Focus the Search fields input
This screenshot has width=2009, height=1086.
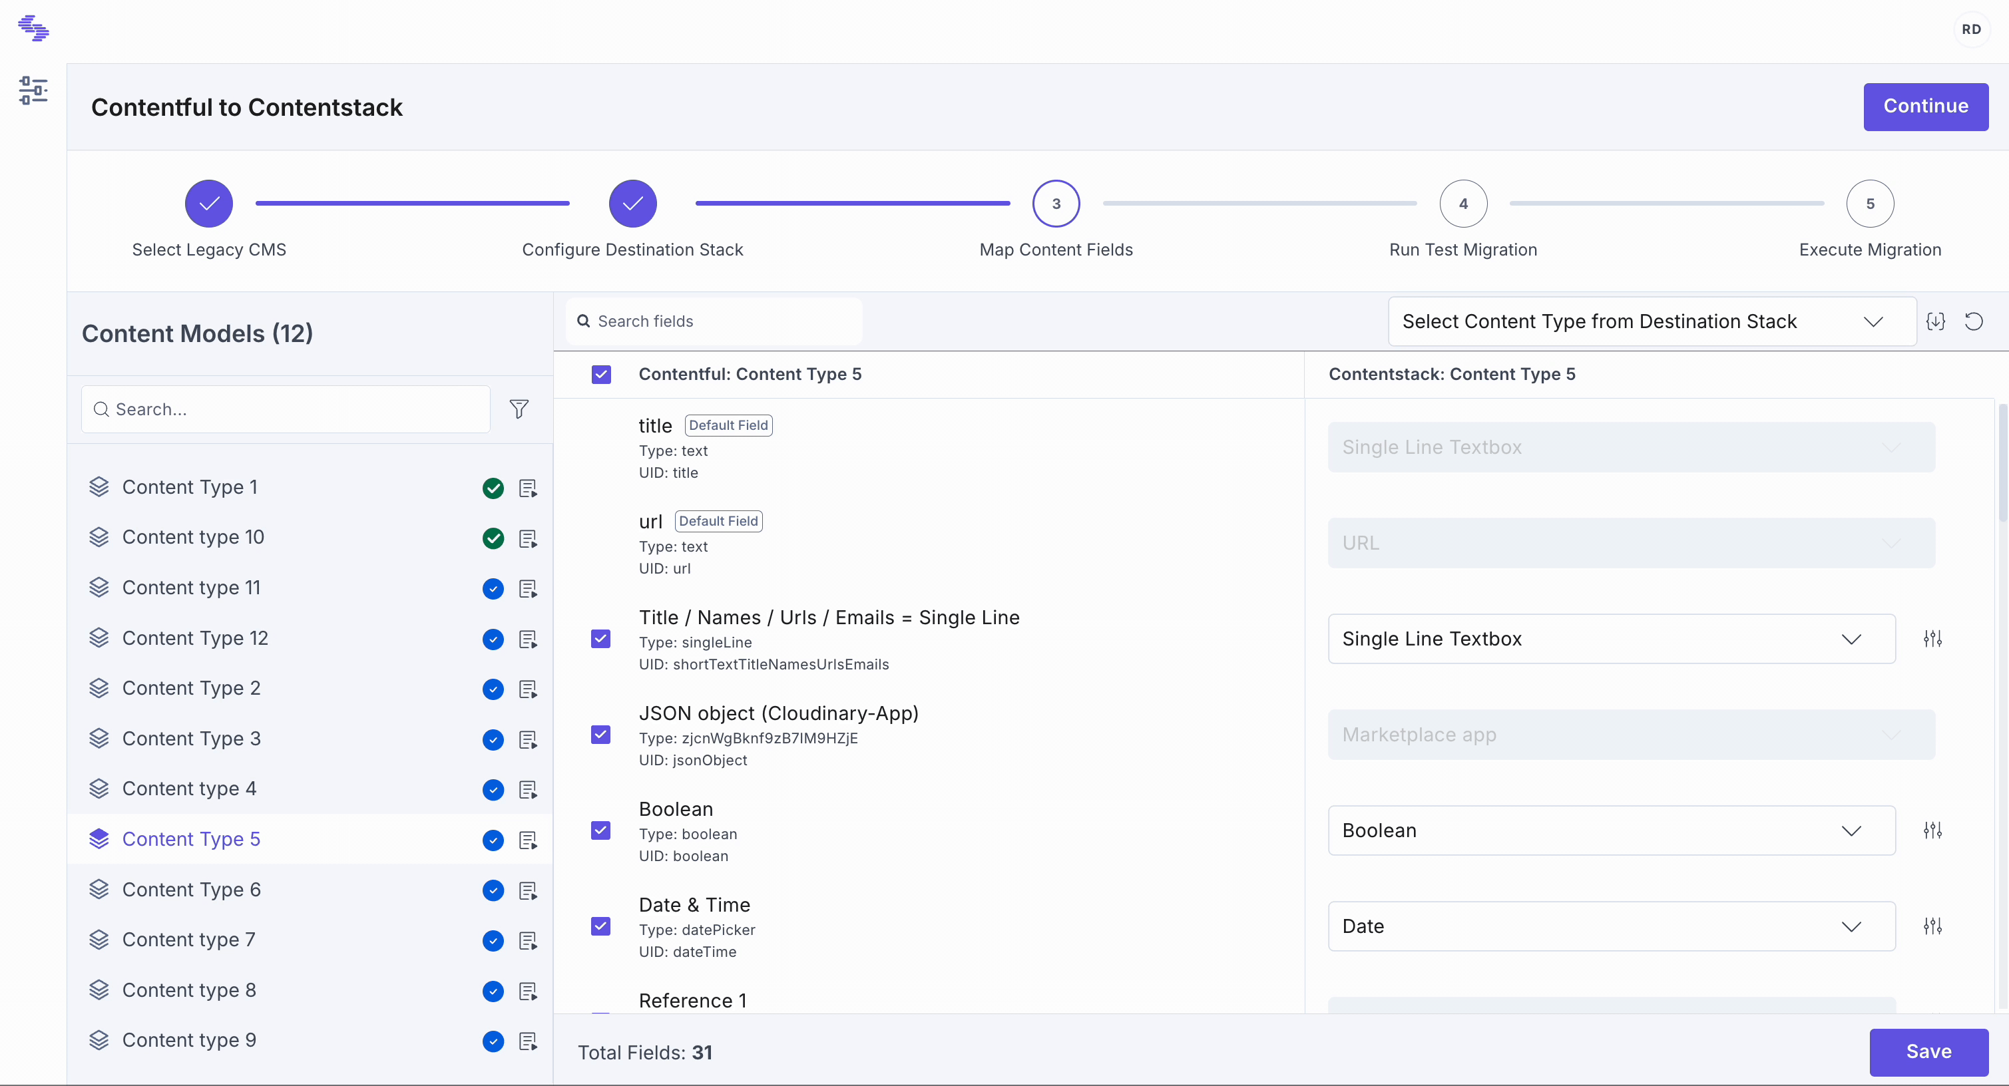[x=714, y=321]
